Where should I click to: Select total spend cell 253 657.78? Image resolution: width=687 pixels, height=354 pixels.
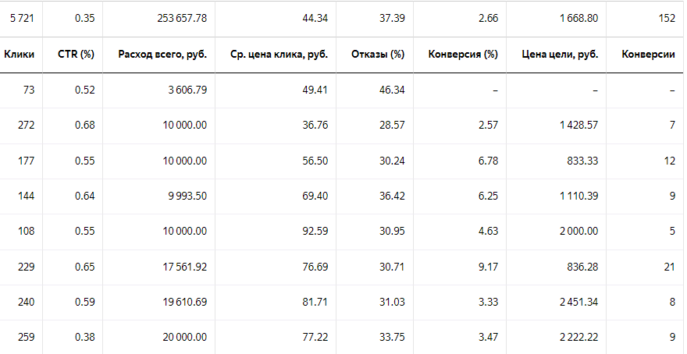coord(182,19)
